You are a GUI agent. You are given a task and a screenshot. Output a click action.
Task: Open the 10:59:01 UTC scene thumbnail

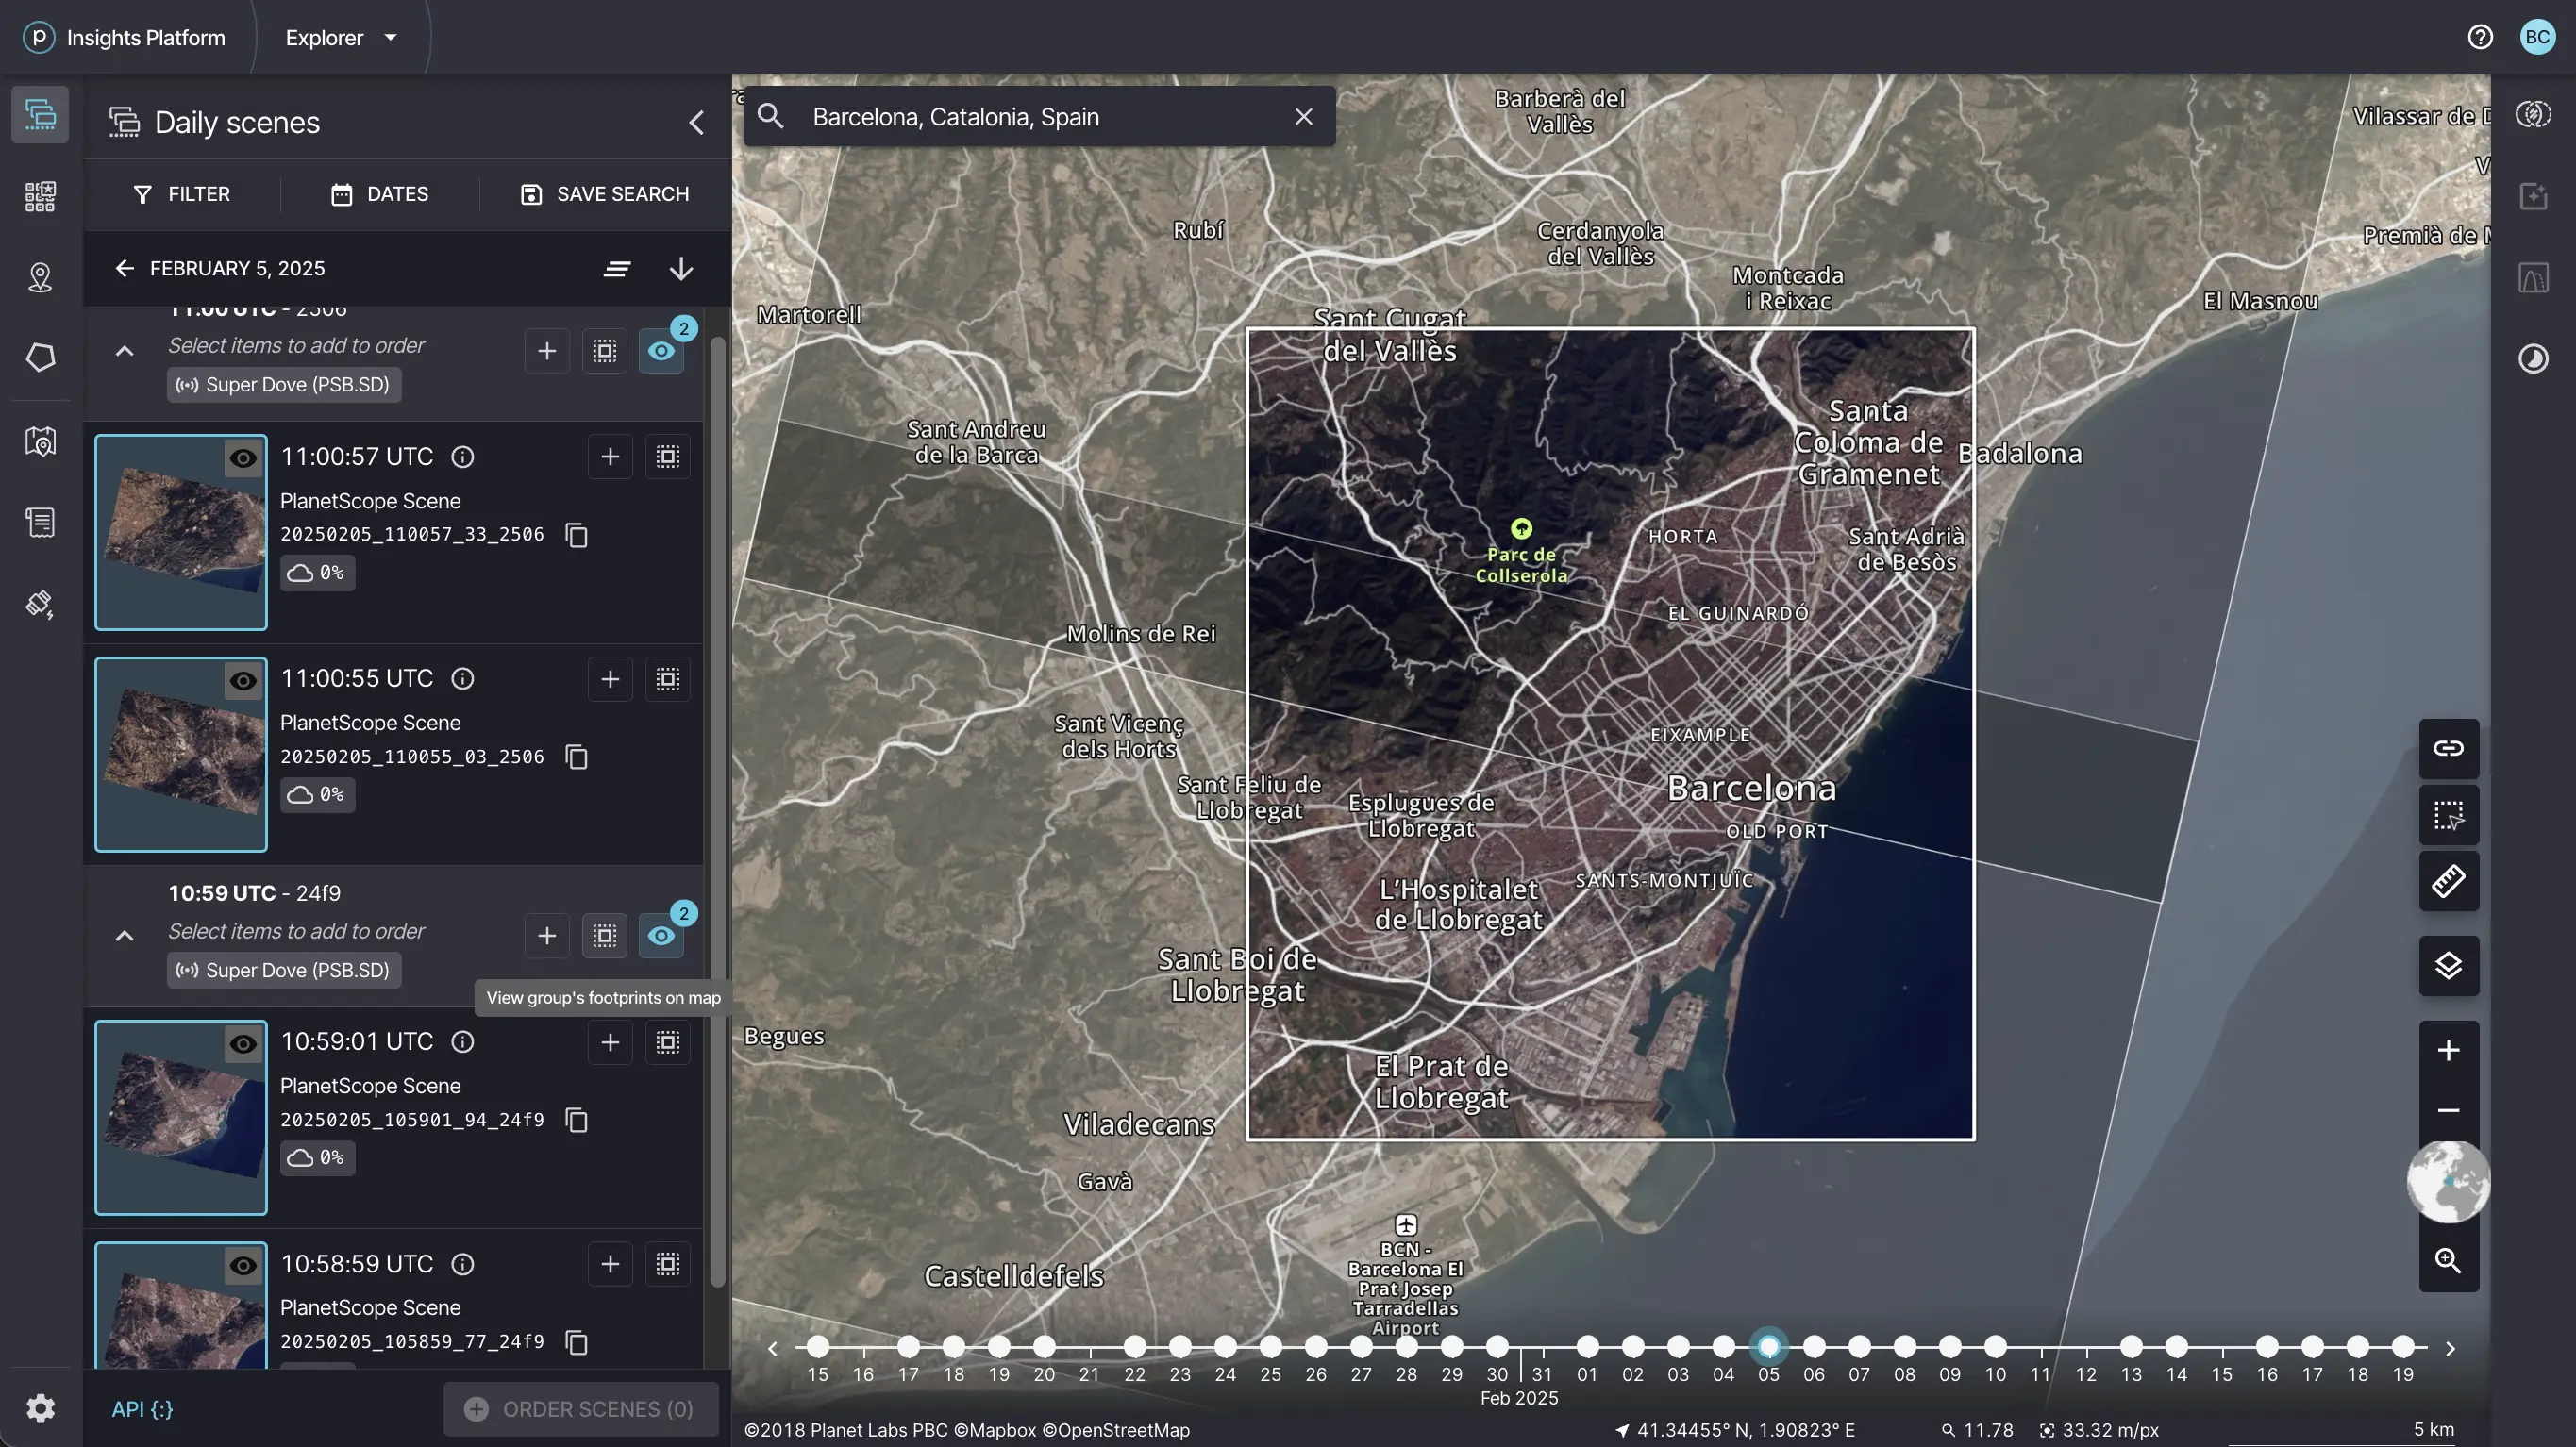tap(181, 1117)
